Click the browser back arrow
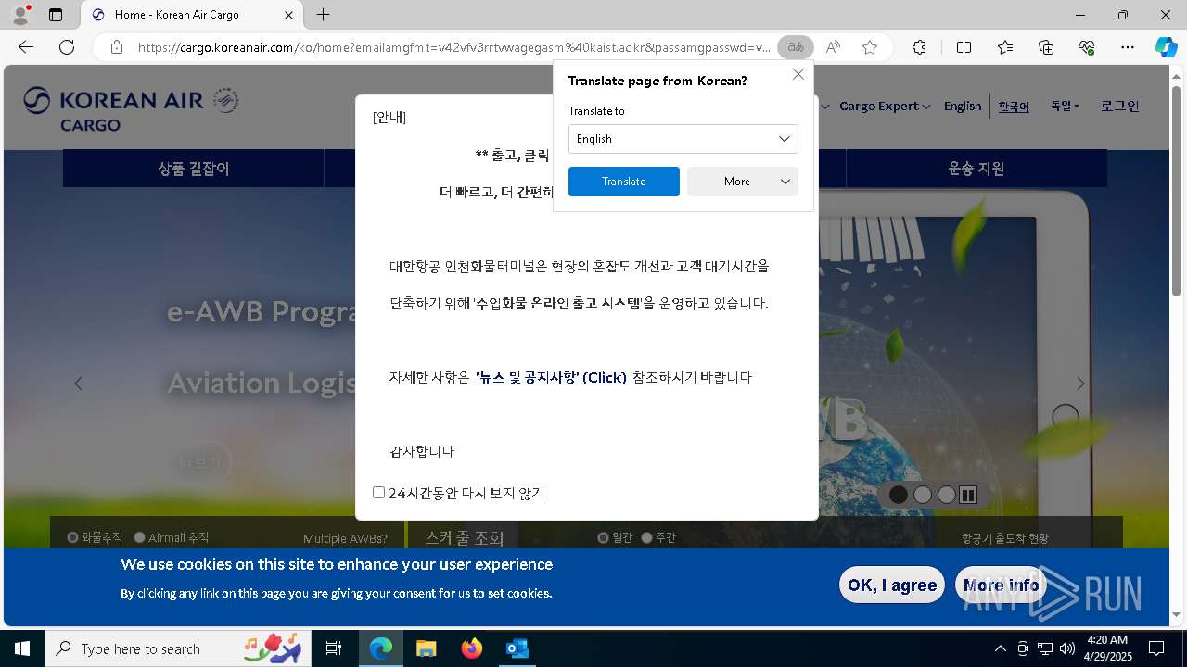The height and width of the screenshot is (667, 1187). tap(26, 47)
